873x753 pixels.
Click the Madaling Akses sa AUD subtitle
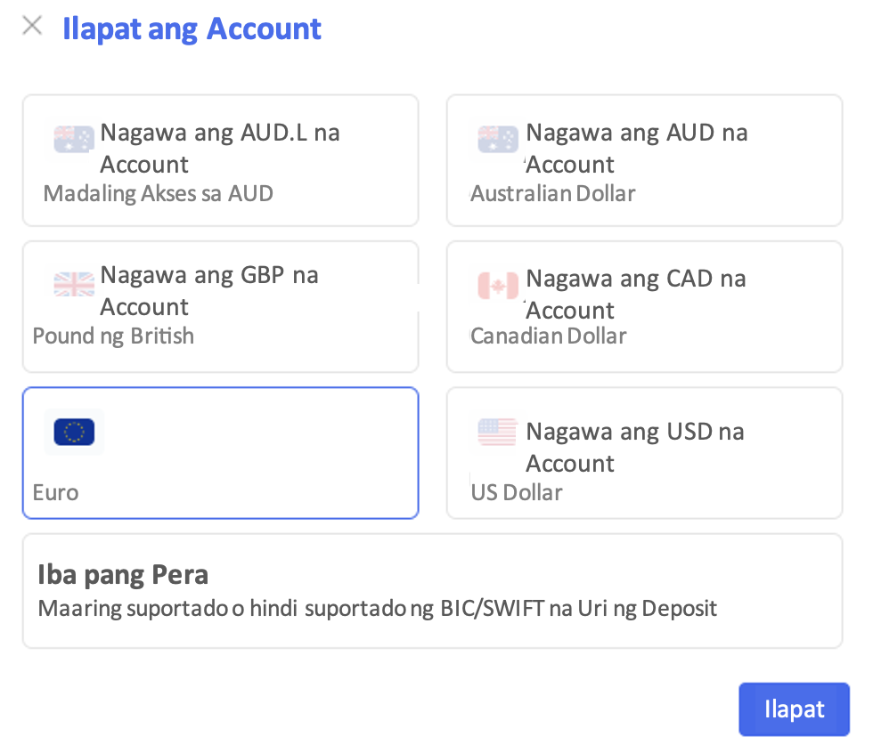(x=159, y=193)
